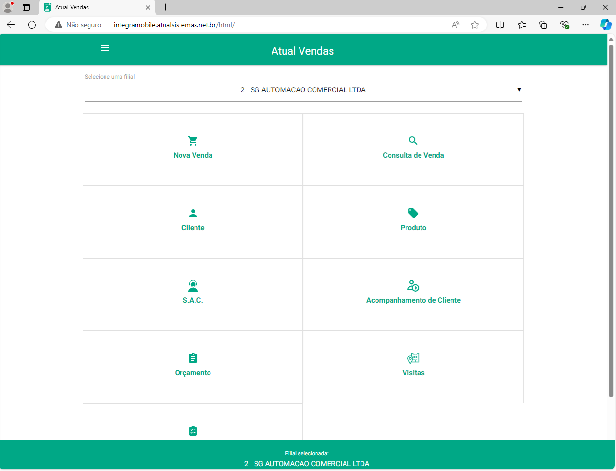Viewport: 616px width, 471px height.
Task: Click the Selecione uma filial label
Action: pos(109,77)
